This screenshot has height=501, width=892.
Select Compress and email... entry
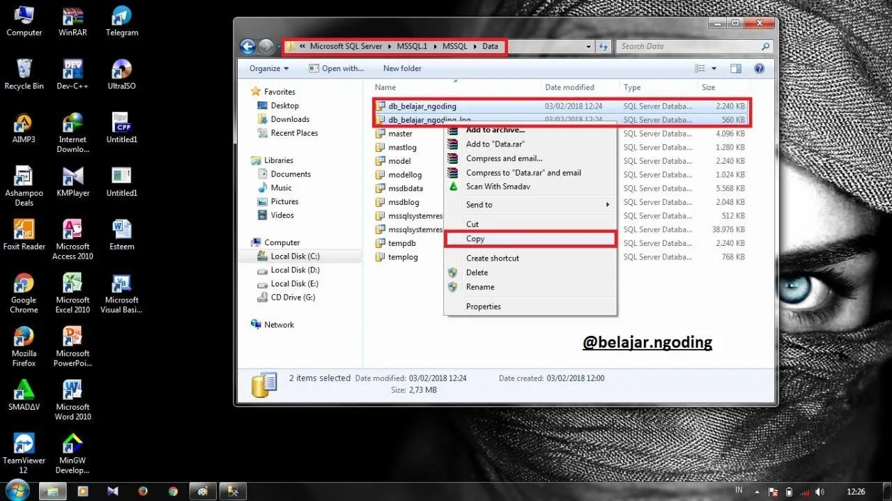pyautogui.click(x=530, y=158)
